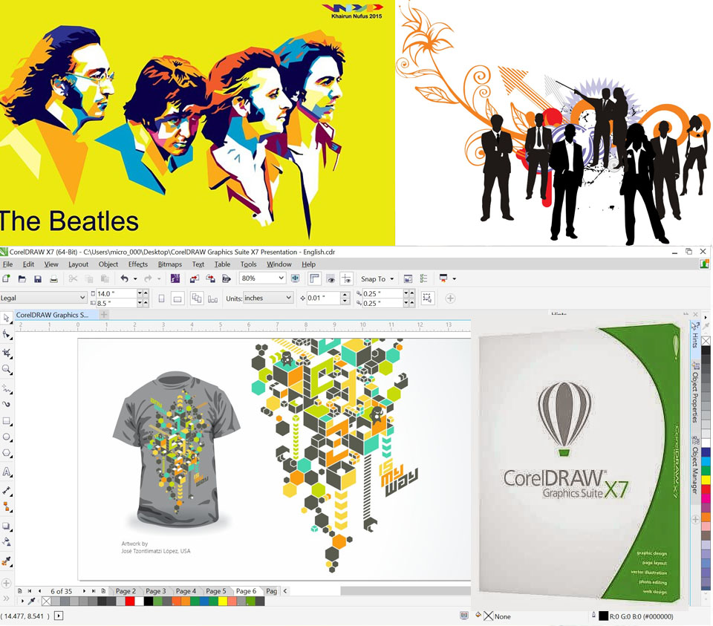Set page orientation to Portrait

[x=161, y=299]
